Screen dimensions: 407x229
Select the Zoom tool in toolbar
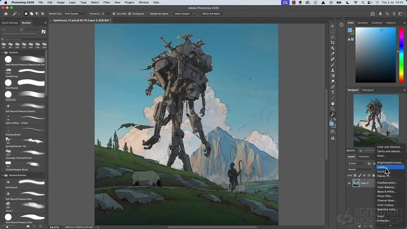[x=332, y=109]
